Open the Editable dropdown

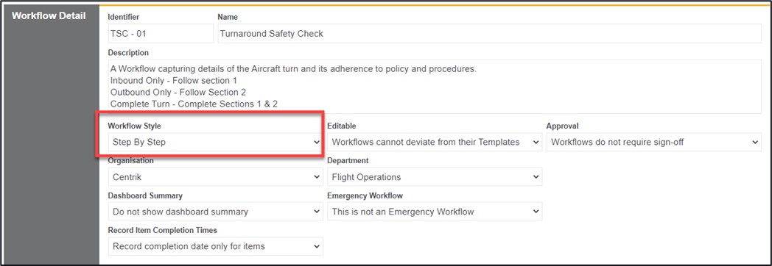[435, 143]
